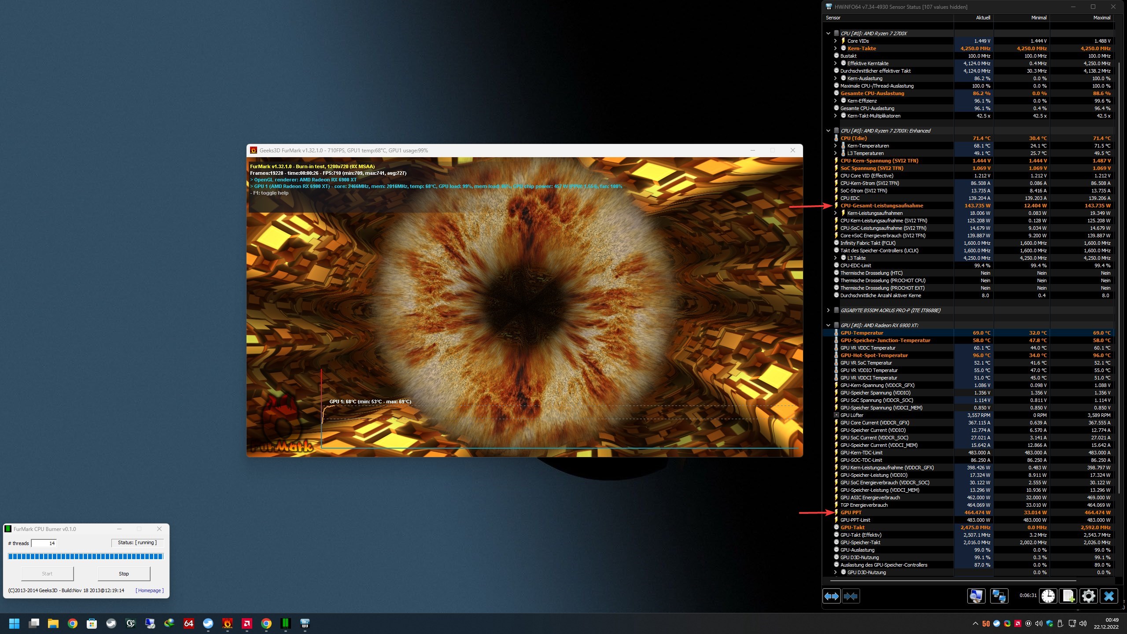This screenshot has width=1127, height=634.
Task: Click the threads number input field
Action: 44,543
